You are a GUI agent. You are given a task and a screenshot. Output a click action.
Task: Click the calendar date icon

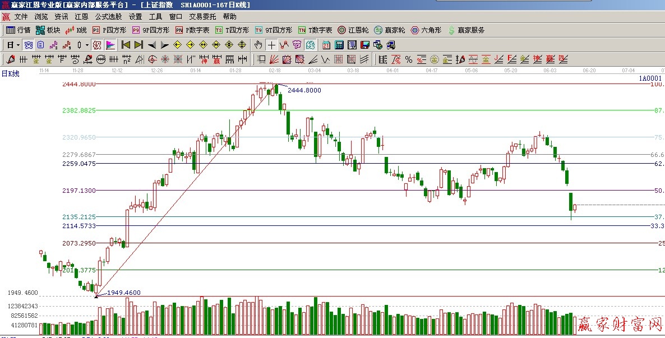pyautogui.click(x=326, y=45)
